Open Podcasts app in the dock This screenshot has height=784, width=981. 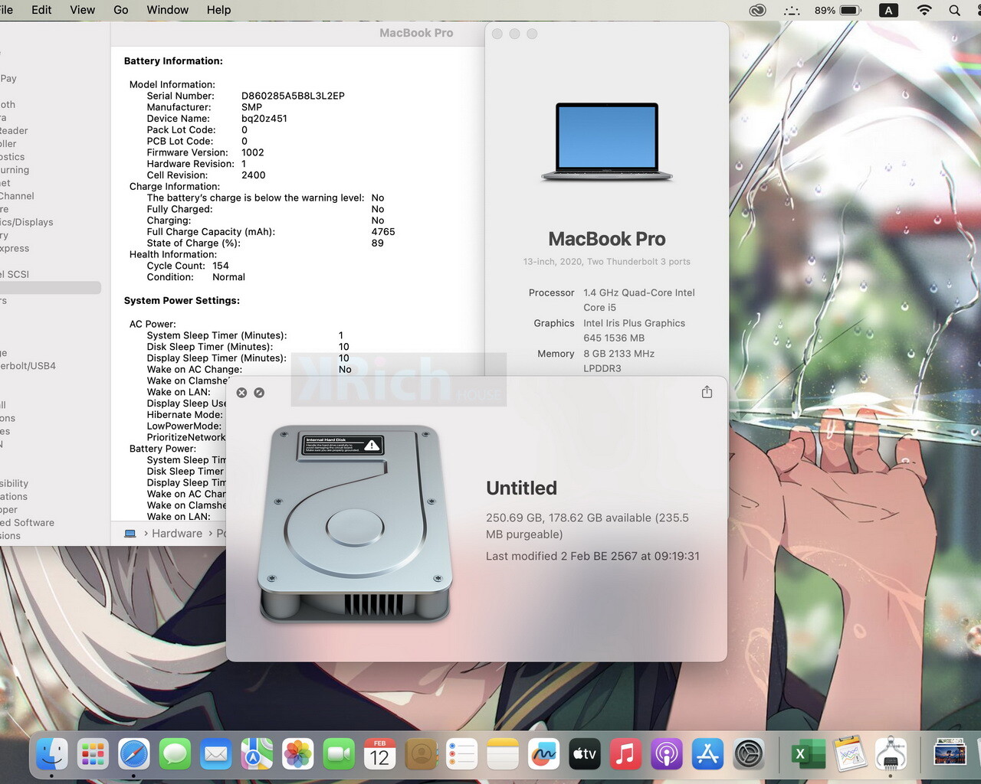click(667, 754)
